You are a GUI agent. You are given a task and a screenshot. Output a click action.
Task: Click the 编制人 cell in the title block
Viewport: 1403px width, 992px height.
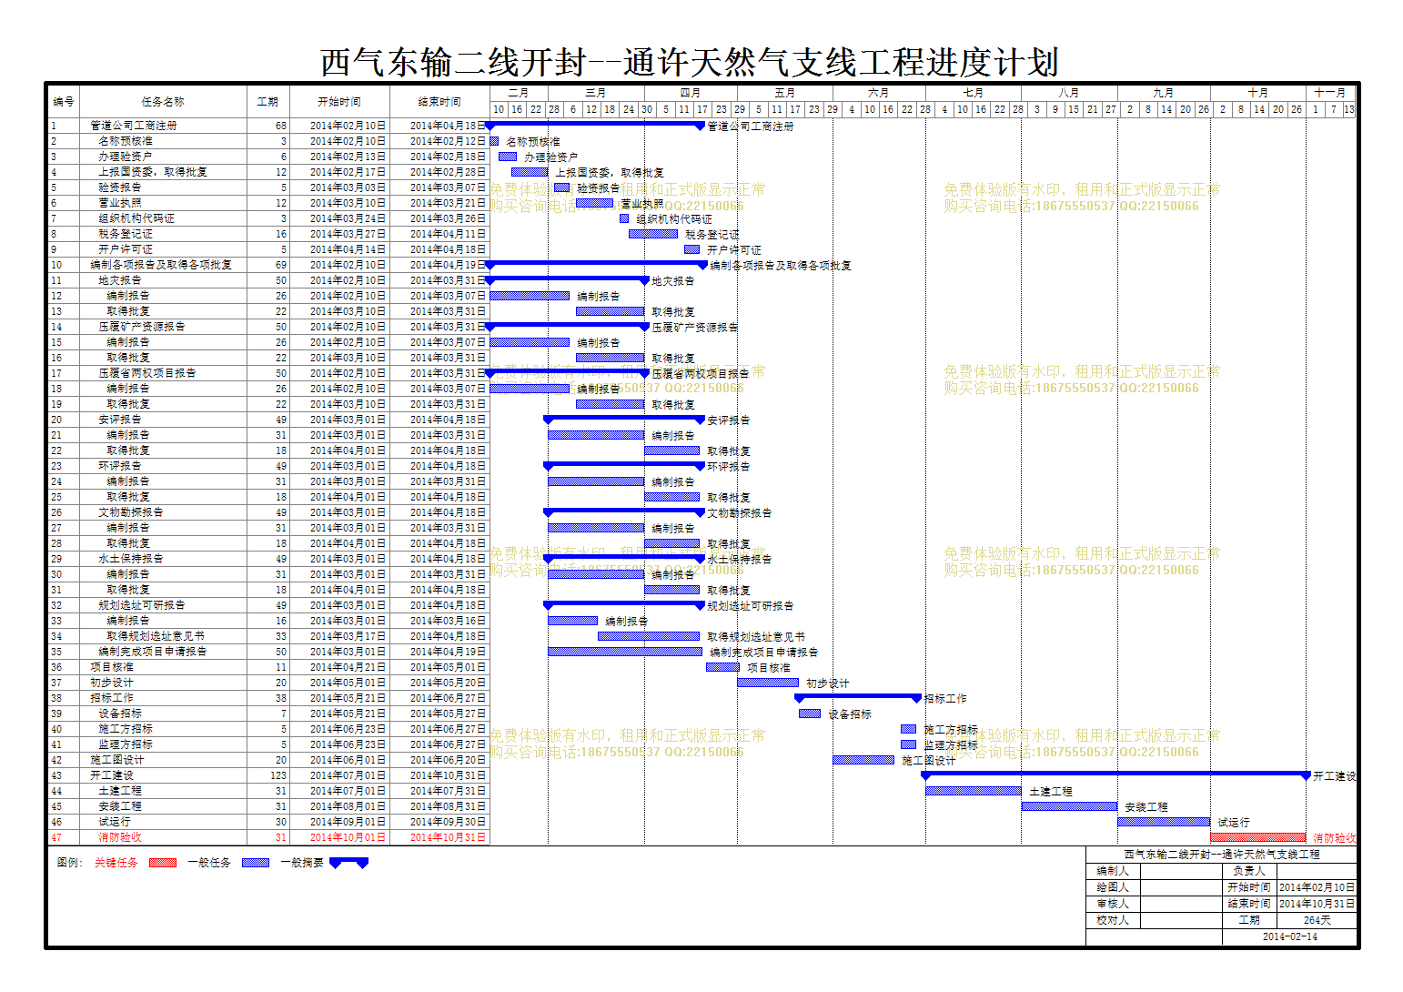coord(1113,871)
